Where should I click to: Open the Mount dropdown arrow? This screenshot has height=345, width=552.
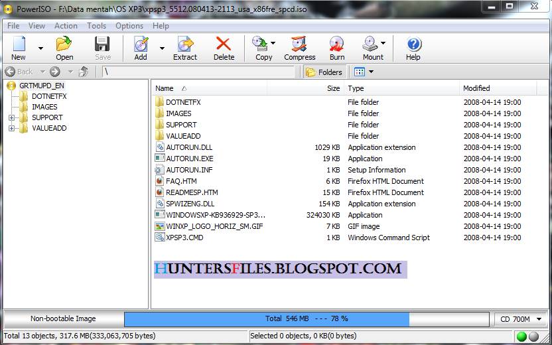coord(383,43)
